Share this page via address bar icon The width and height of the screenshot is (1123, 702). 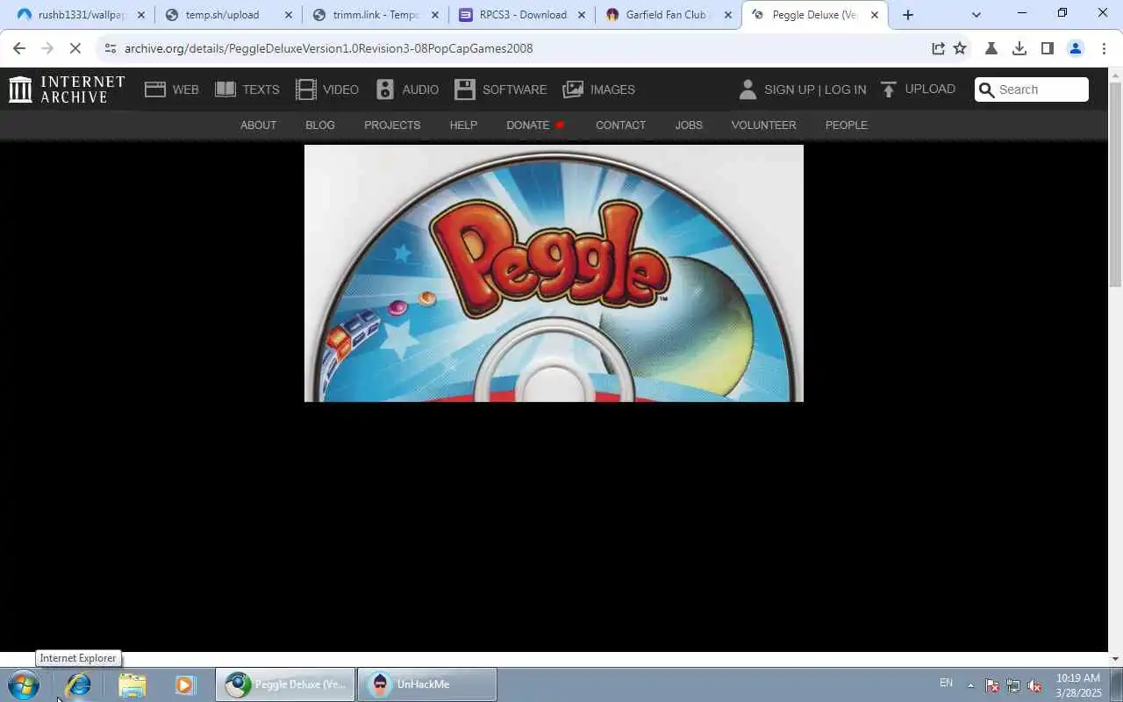coord(938,48)
